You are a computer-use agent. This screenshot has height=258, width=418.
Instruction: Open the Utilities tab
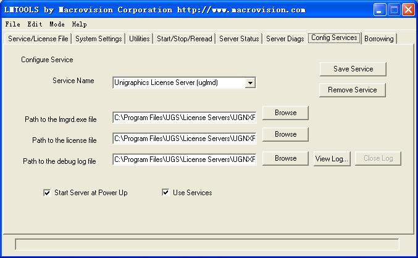point(139,39)
